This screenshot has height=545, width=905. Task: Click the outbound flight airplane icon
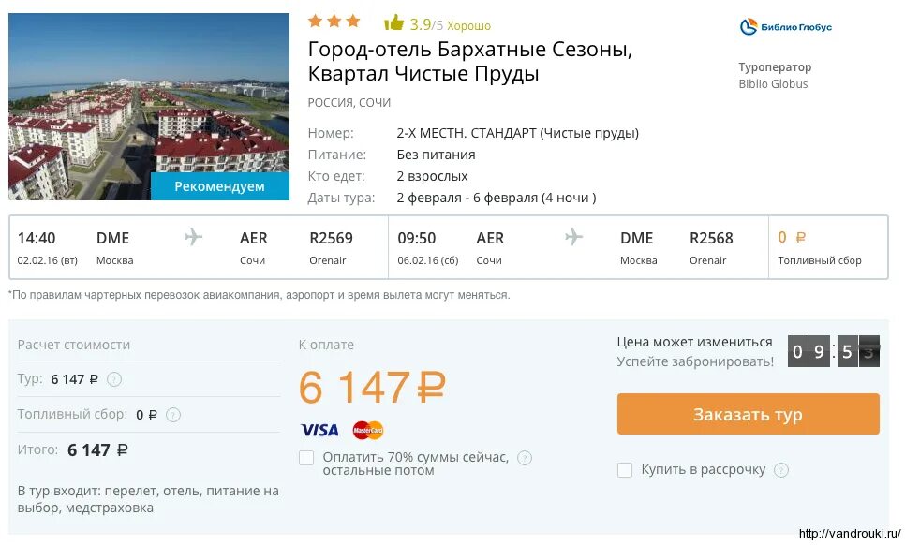(194, 238)
